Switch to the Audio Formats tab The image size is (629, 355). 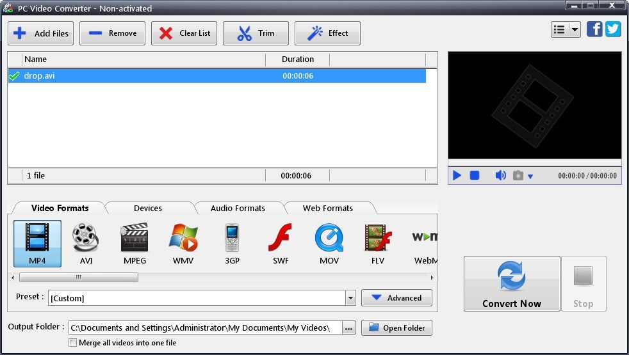238,208
